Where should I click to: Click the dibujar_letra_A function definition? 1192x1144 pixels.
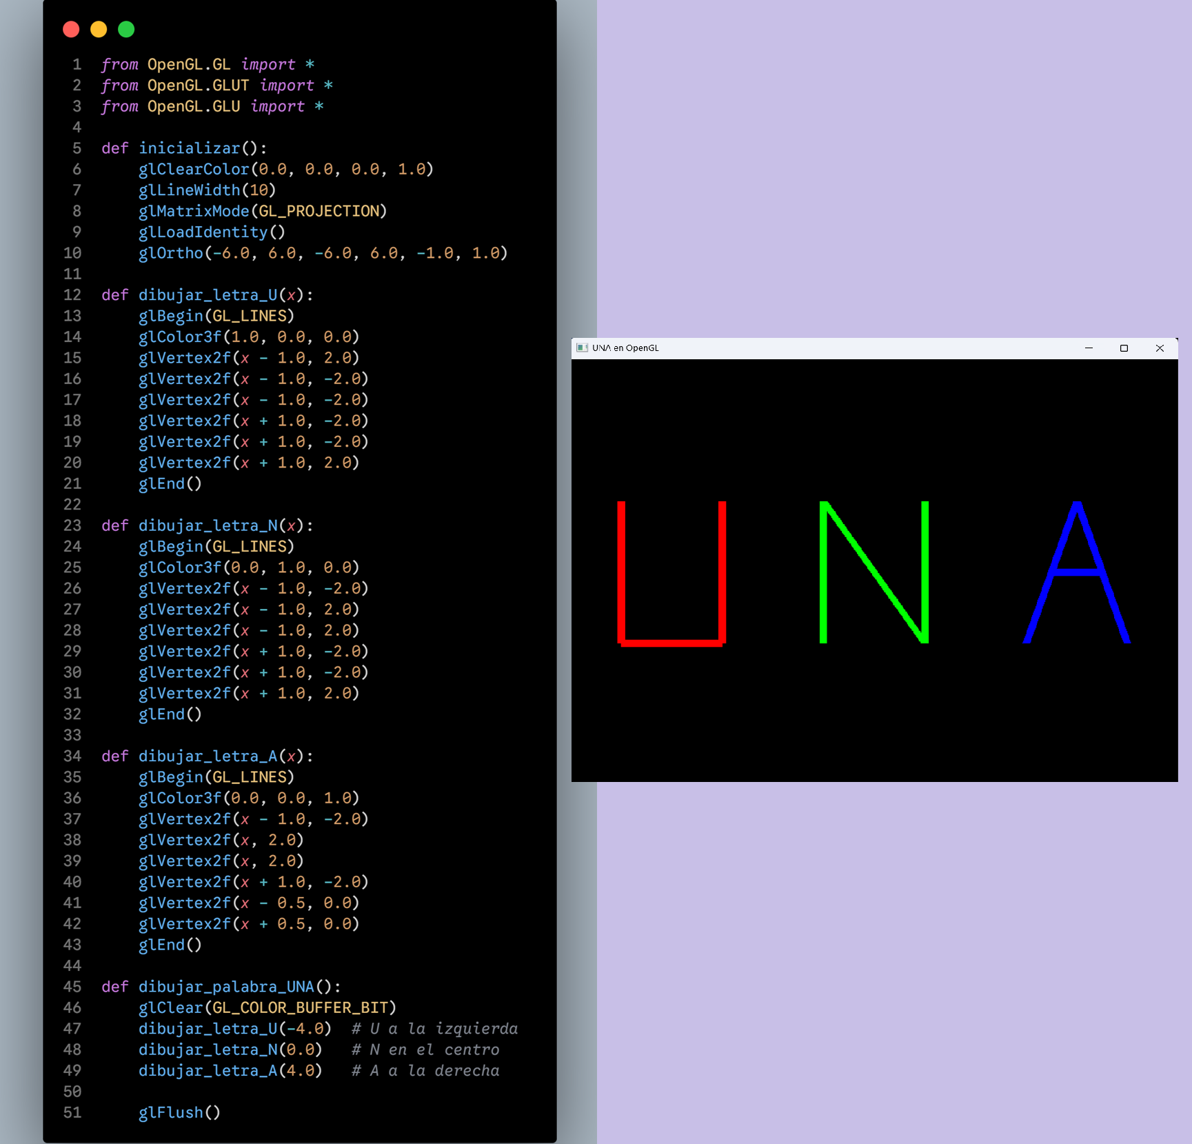pyautogui.click(x=208, y=756)
